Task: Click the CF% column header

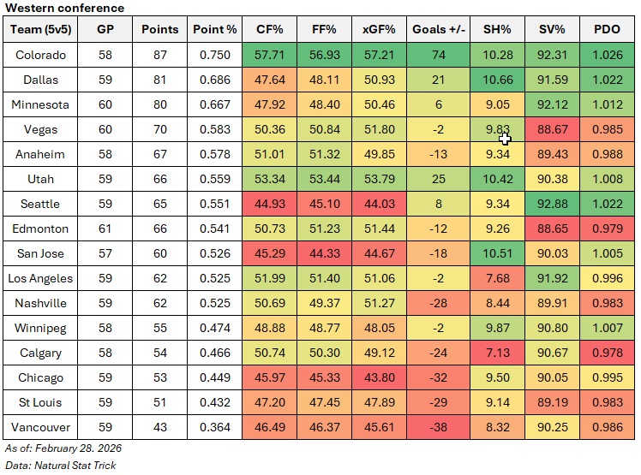Action: tap(270, 29)
